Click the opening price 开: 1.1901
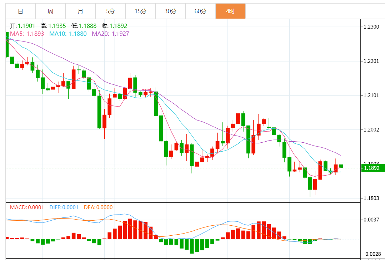 coord(22,26)
